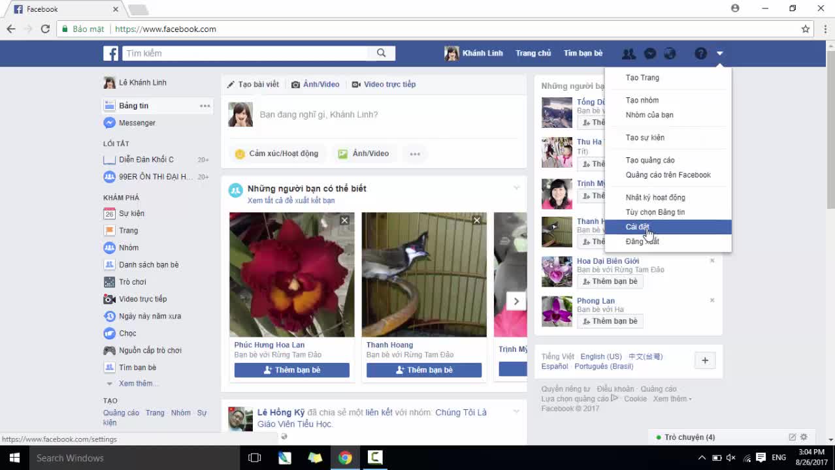835x470 pixels.
Task: Open Trò chuyện chat bar
Action: (689, 437)
